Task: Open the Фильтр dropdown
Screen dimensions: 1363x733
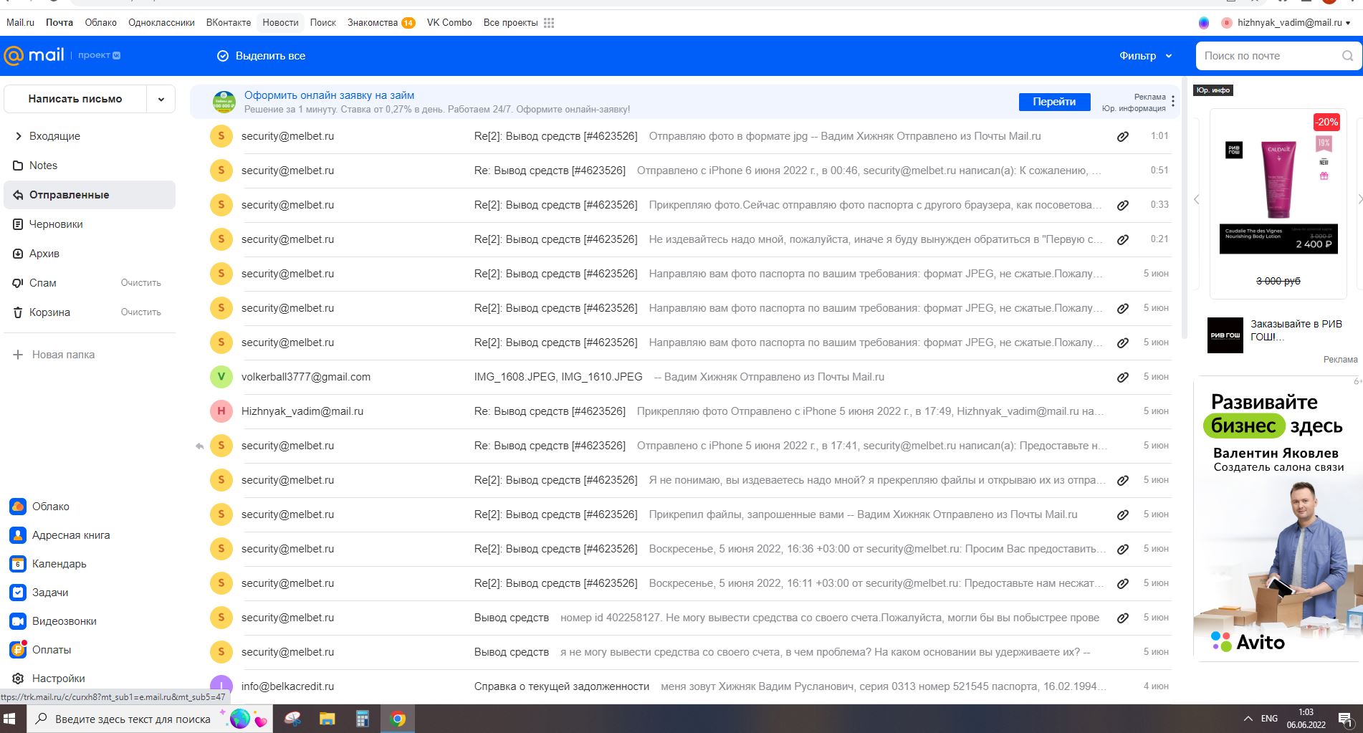Action: point(1145,56)
